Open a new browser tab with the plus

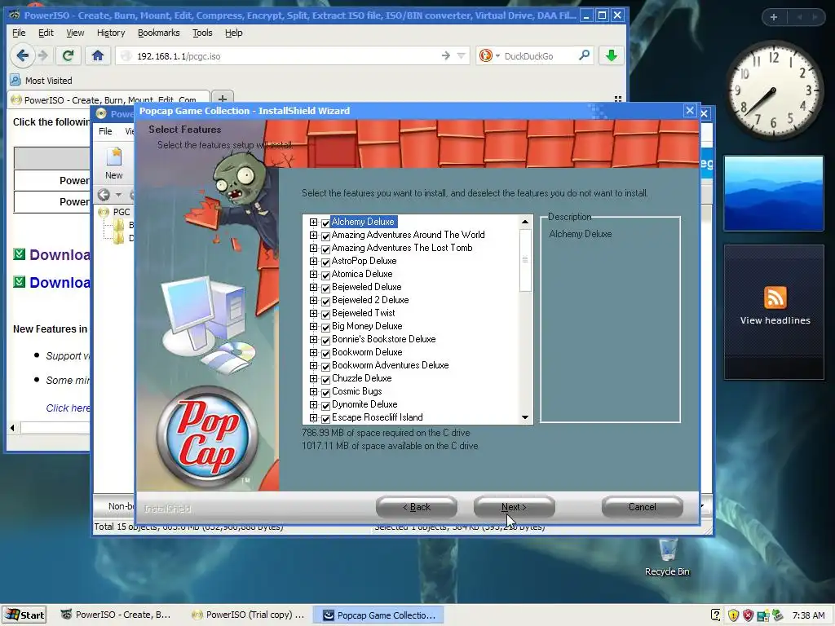(223, 99)
